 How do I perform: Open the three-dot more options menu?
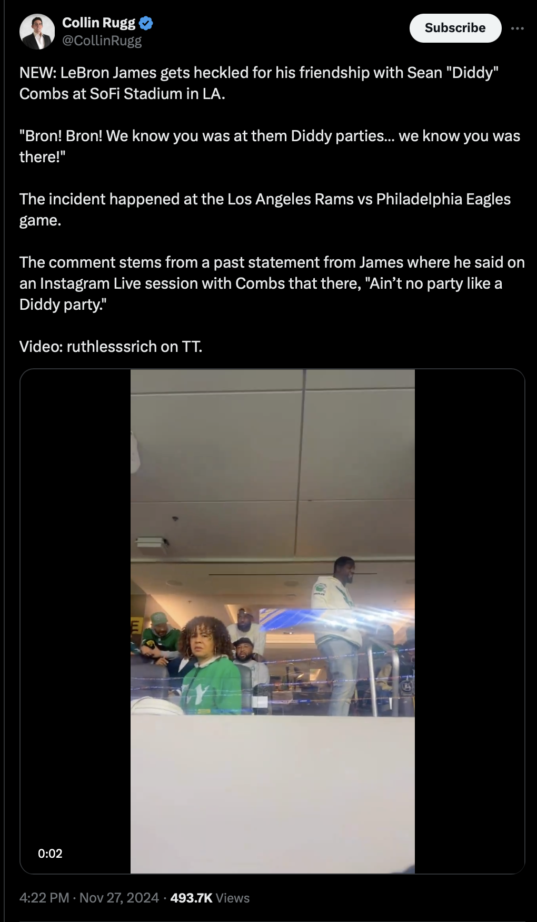[518, 28]
